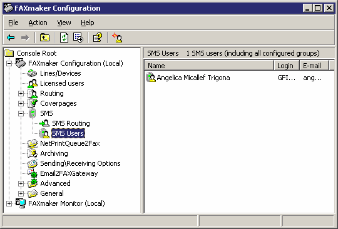Viewport: 338px width, 229px height.
Task: Select Sending\Receiving Options label
Action: [80, 163]
